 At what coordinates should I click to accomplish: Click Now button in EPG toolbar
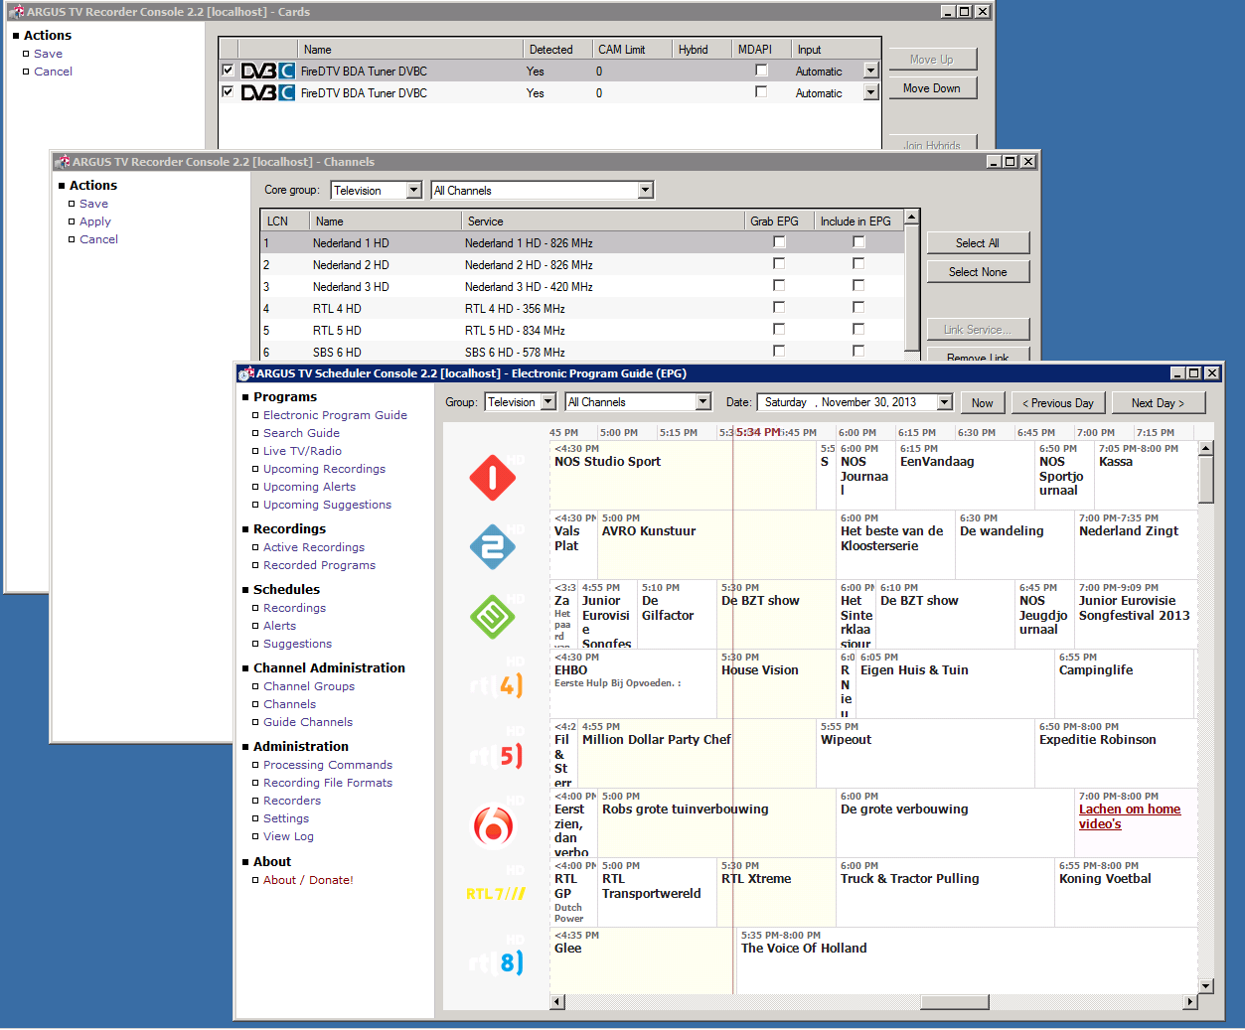(983, 402)
